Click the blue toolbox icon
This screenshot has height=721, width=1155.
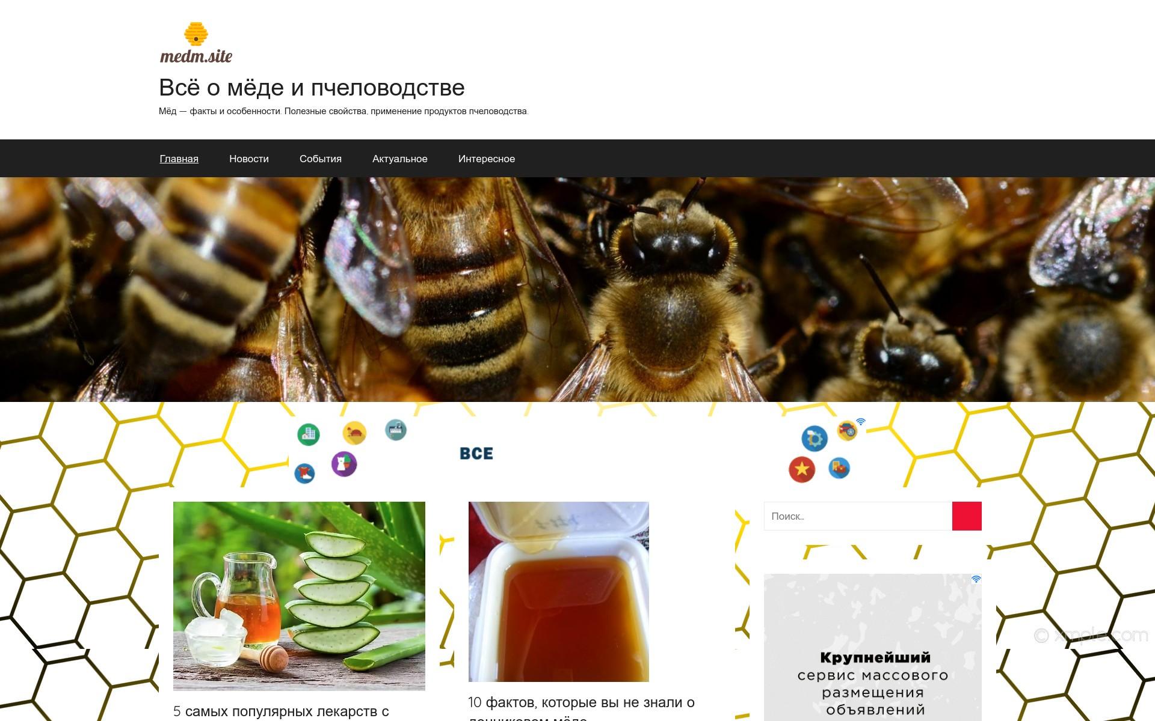click(839, 467)
